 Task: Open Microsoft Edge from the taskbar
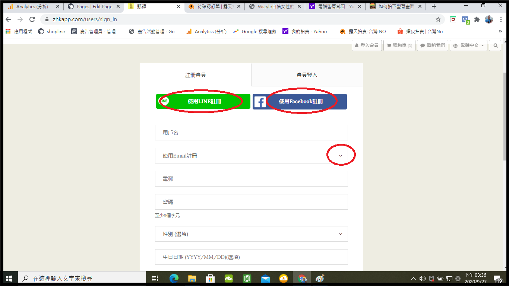tap(174, 278)
